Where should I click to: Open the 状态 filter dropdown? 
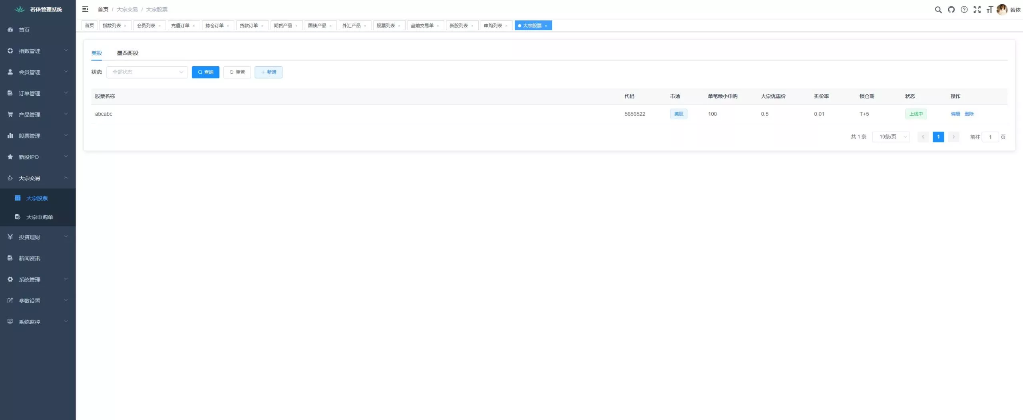point(147,72)
